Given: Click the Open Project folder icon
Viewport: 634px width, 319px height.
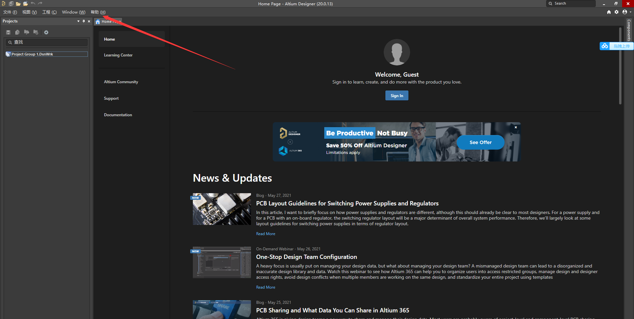Looking at the screenshot, I should coord(25,4).
